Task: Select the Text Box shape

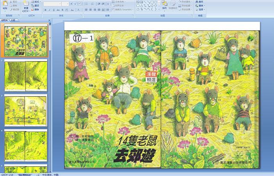Action: (138, 2)
